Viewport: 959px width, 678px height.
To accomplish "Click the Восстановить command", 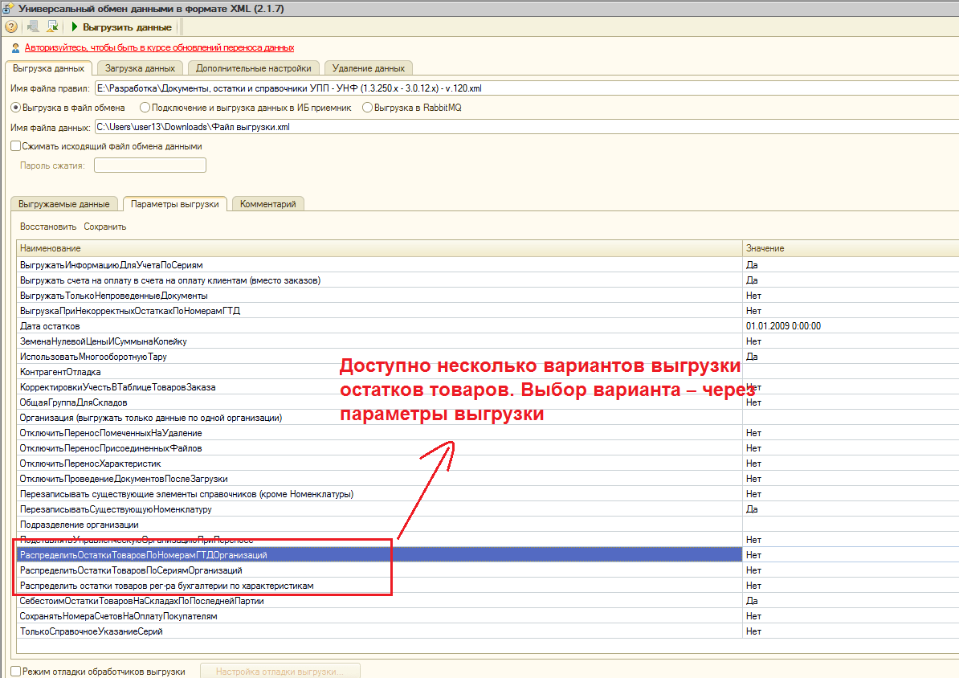I will click(48, 227).
